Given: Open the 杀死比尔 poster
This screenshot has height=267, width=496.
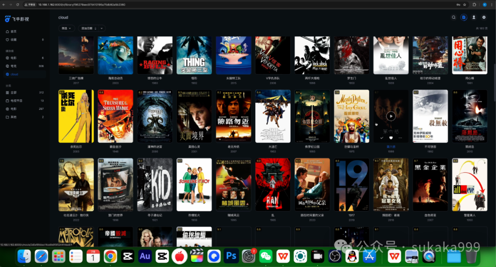Looking at the screenshot, I should tap(76, 116).
